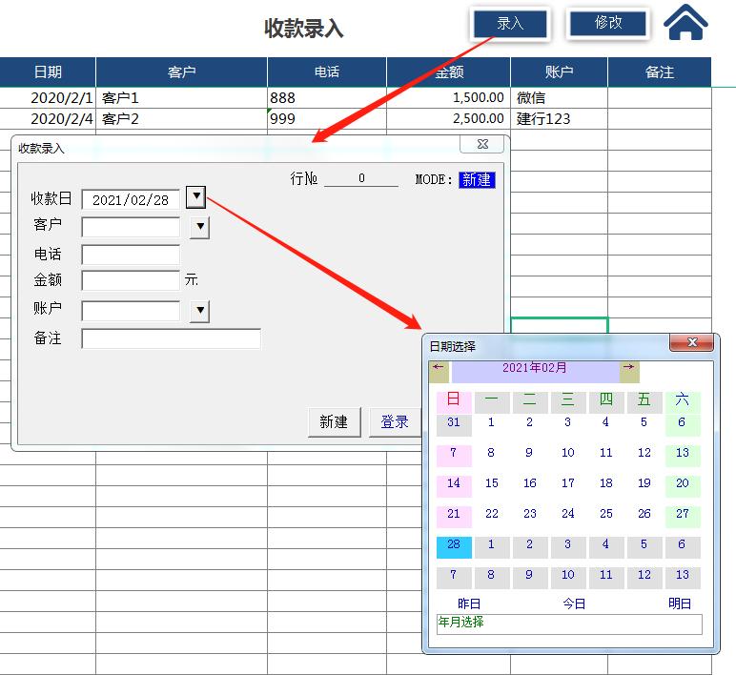This screenshot has height=675, width=736.
Task: Click cell with date 2020/2/1
Action: (x=48, y=97)
